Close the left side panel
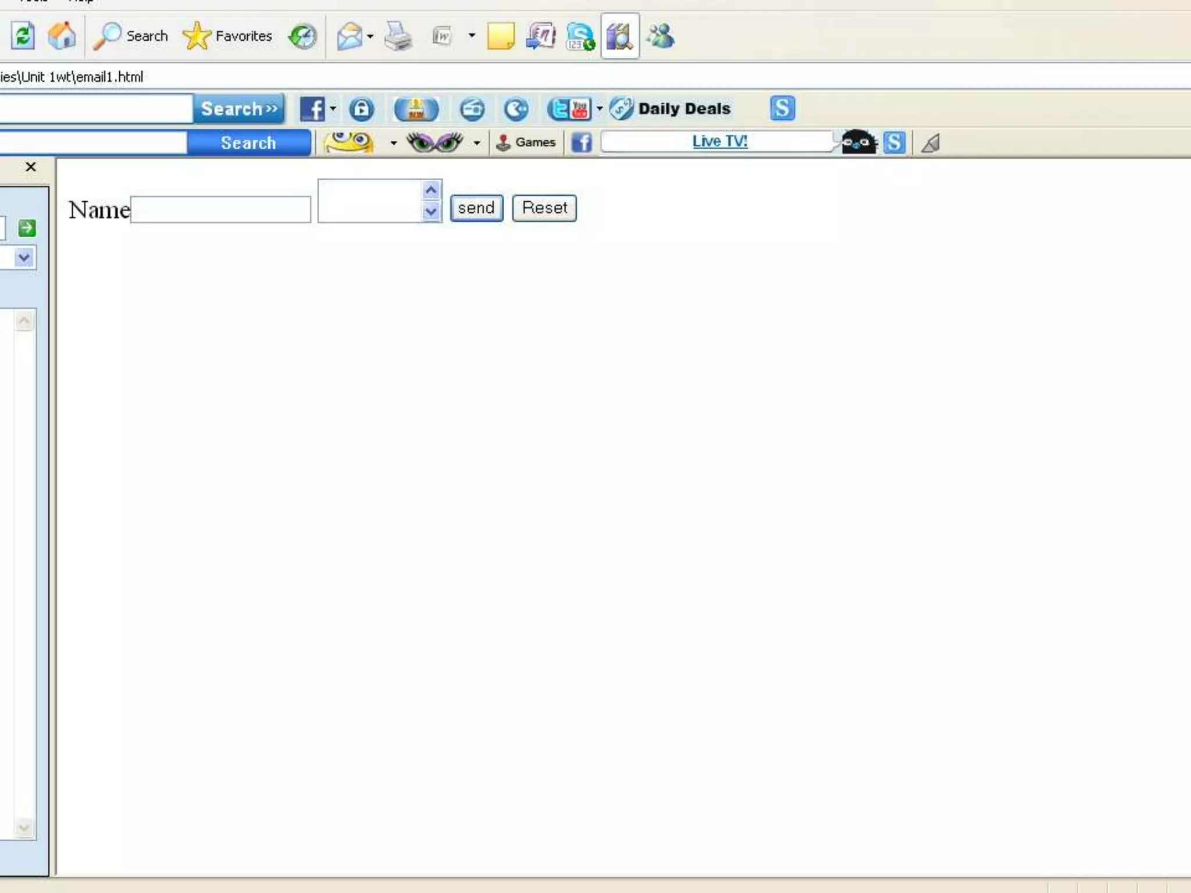 pyautogui.click(x=31, y=167)
